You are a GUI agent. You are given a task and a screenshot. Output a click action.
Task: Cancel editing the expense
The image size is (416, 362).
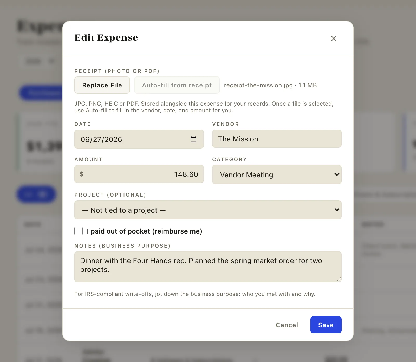[287, 325]
